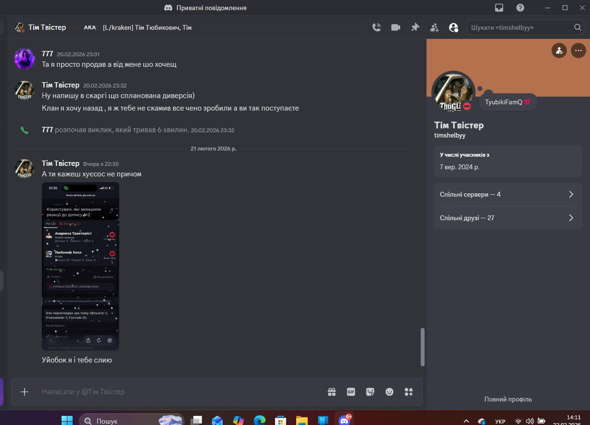This screenshot has height=425, width=590.
Task: Open Microsoft Edge from the taskbar
Action: pyautogui.click(x=260, y=421)
